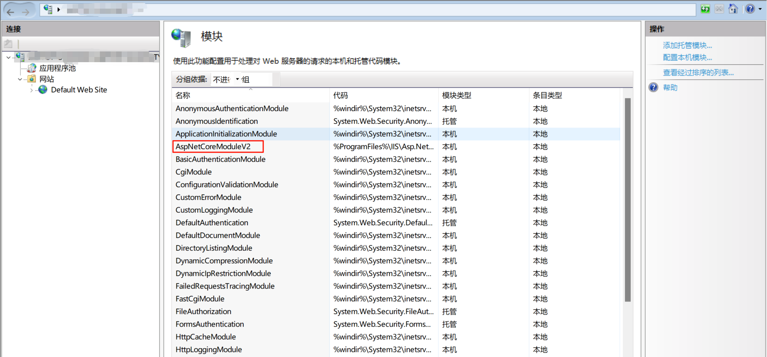Click the forward navigation arrow
The image size is (767, 357).
point(26,12)
